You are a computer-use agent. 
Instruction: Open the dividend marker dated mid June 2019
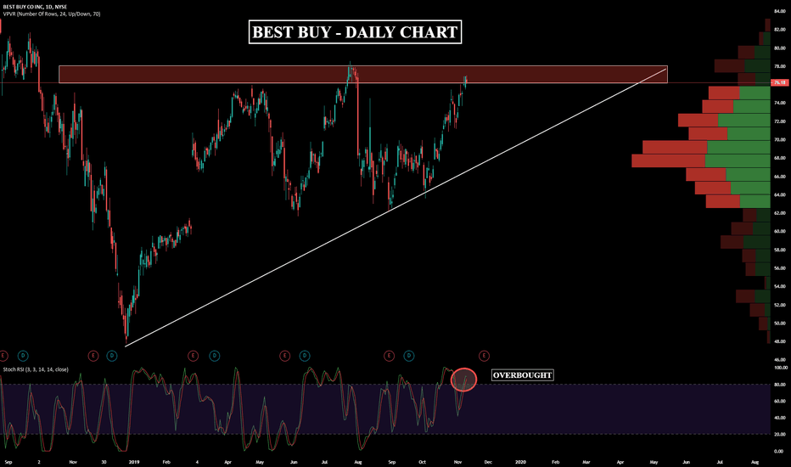click(305, 356)
